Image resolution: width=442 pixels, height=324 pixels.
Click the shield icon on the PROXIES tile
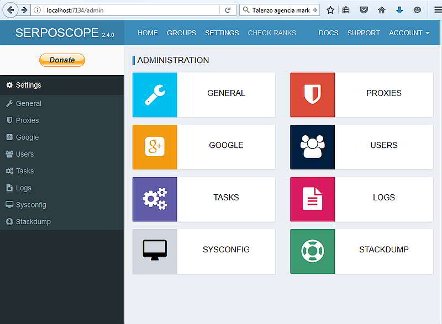pos(312,93)
